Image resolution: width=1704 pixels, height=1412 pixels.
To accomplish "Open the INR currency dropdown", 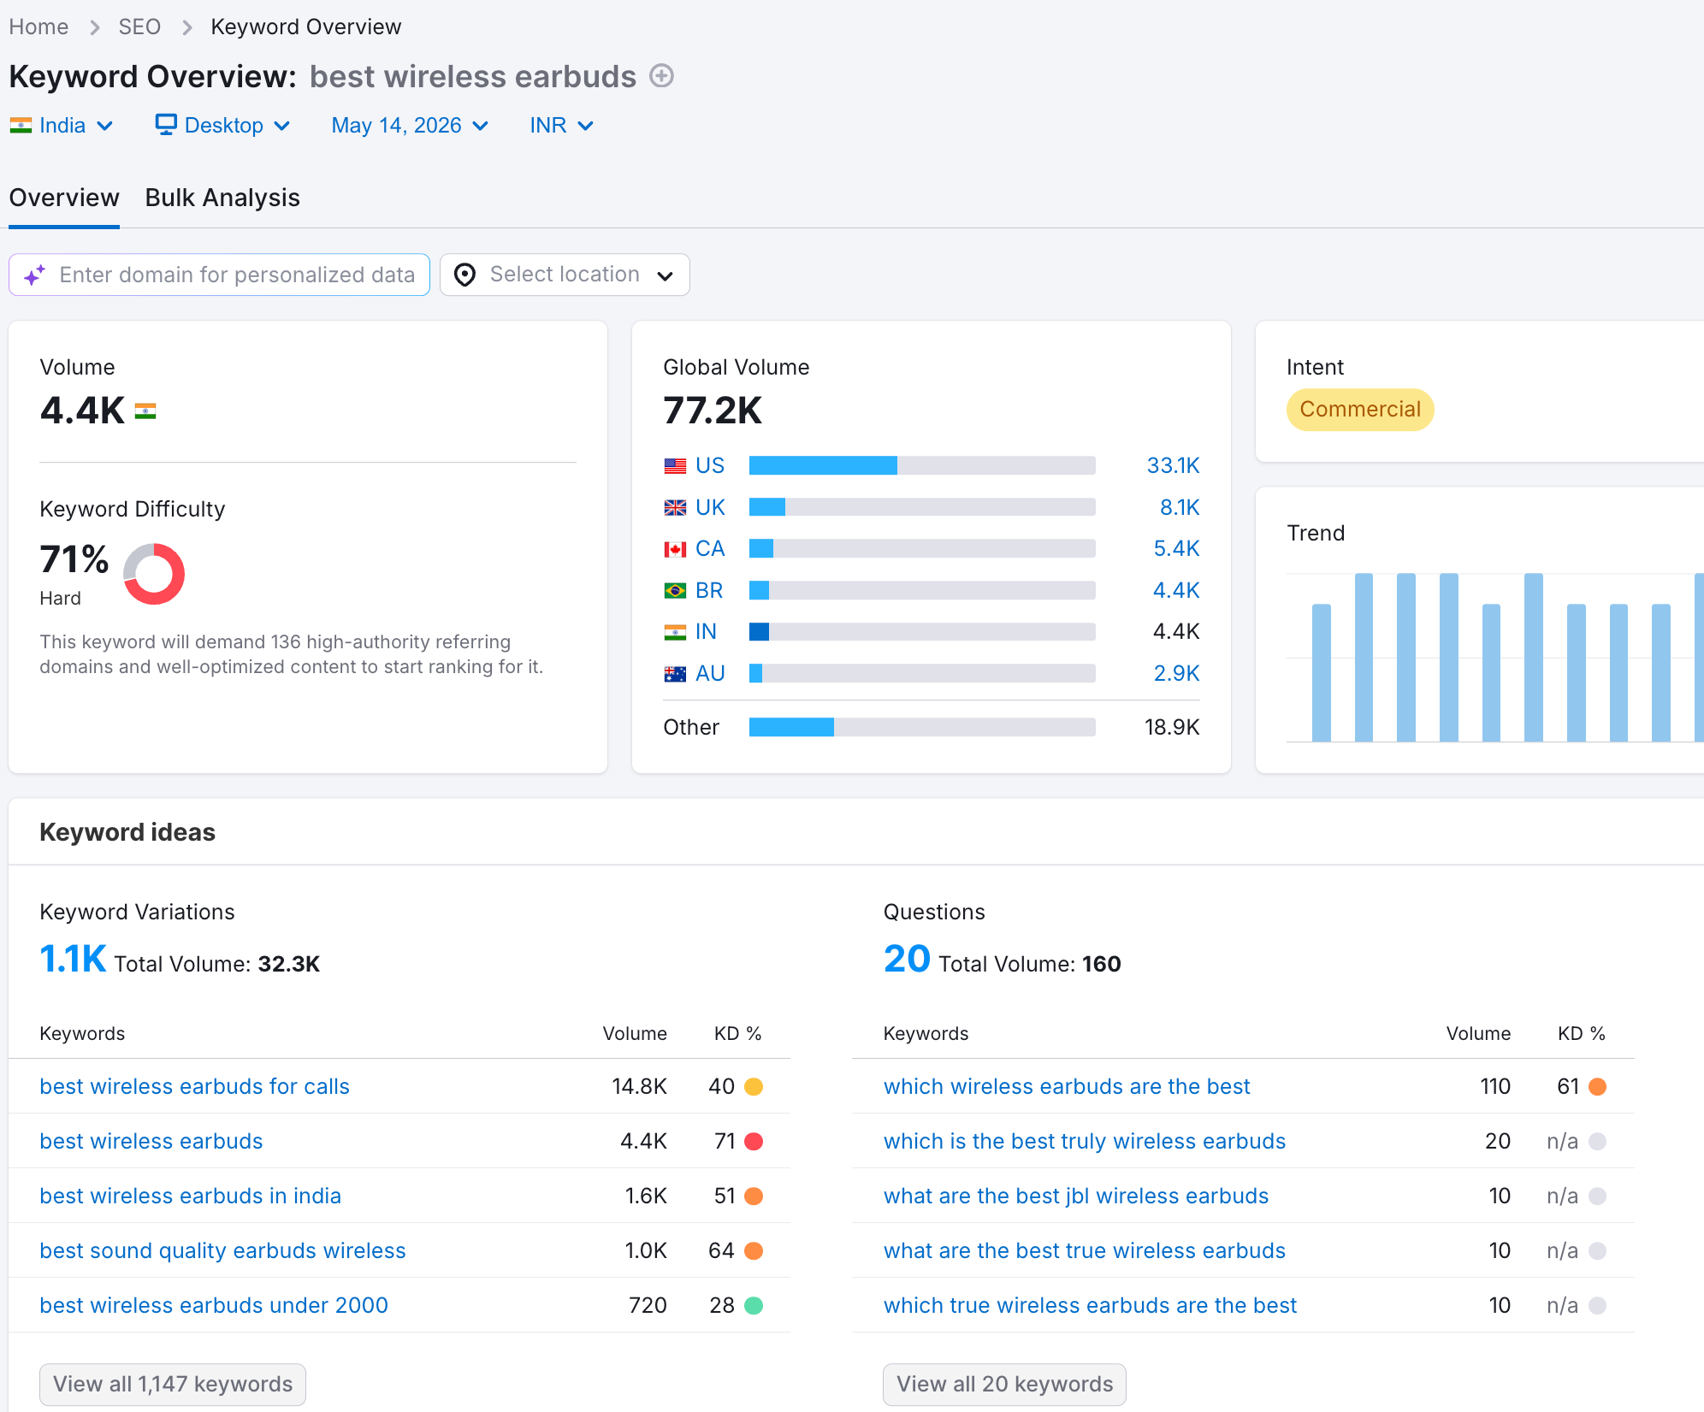I will 561,126.
